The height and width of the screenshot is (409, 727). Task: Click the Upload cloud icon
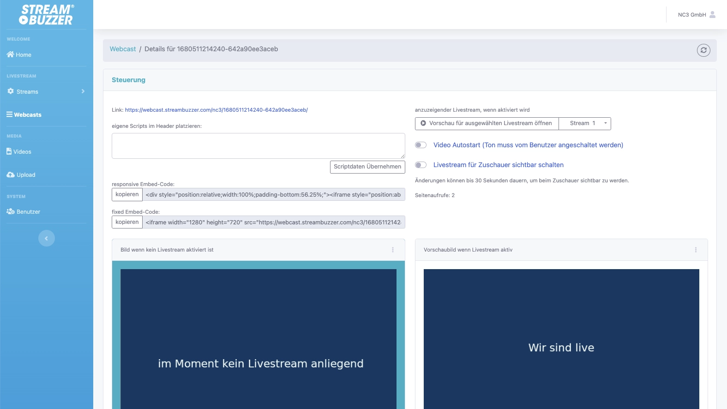point(11,174)
